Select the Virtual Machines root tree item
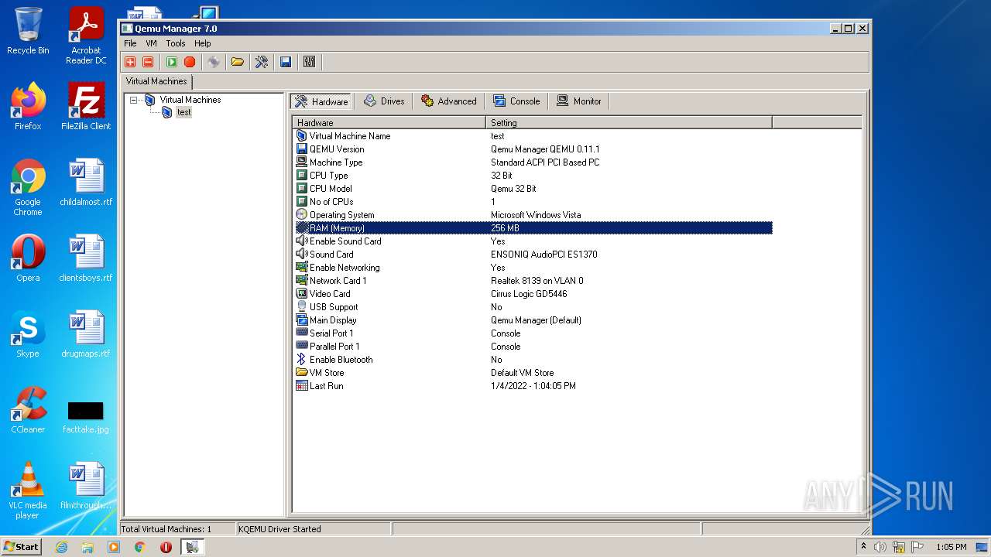The height and width of the screenshot is (557, 991). pos(190,100)
